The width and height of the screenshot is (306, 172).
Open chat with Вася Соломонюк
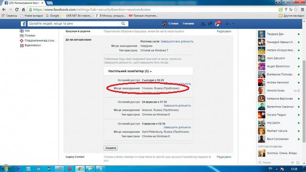279,139
